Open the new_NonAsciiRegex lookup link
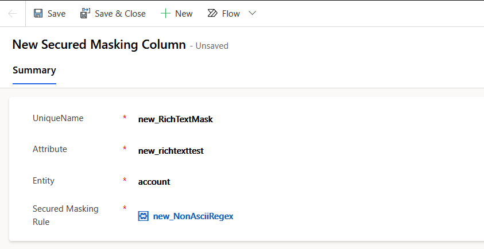This screenshot has width=484, height=249. 193,216
